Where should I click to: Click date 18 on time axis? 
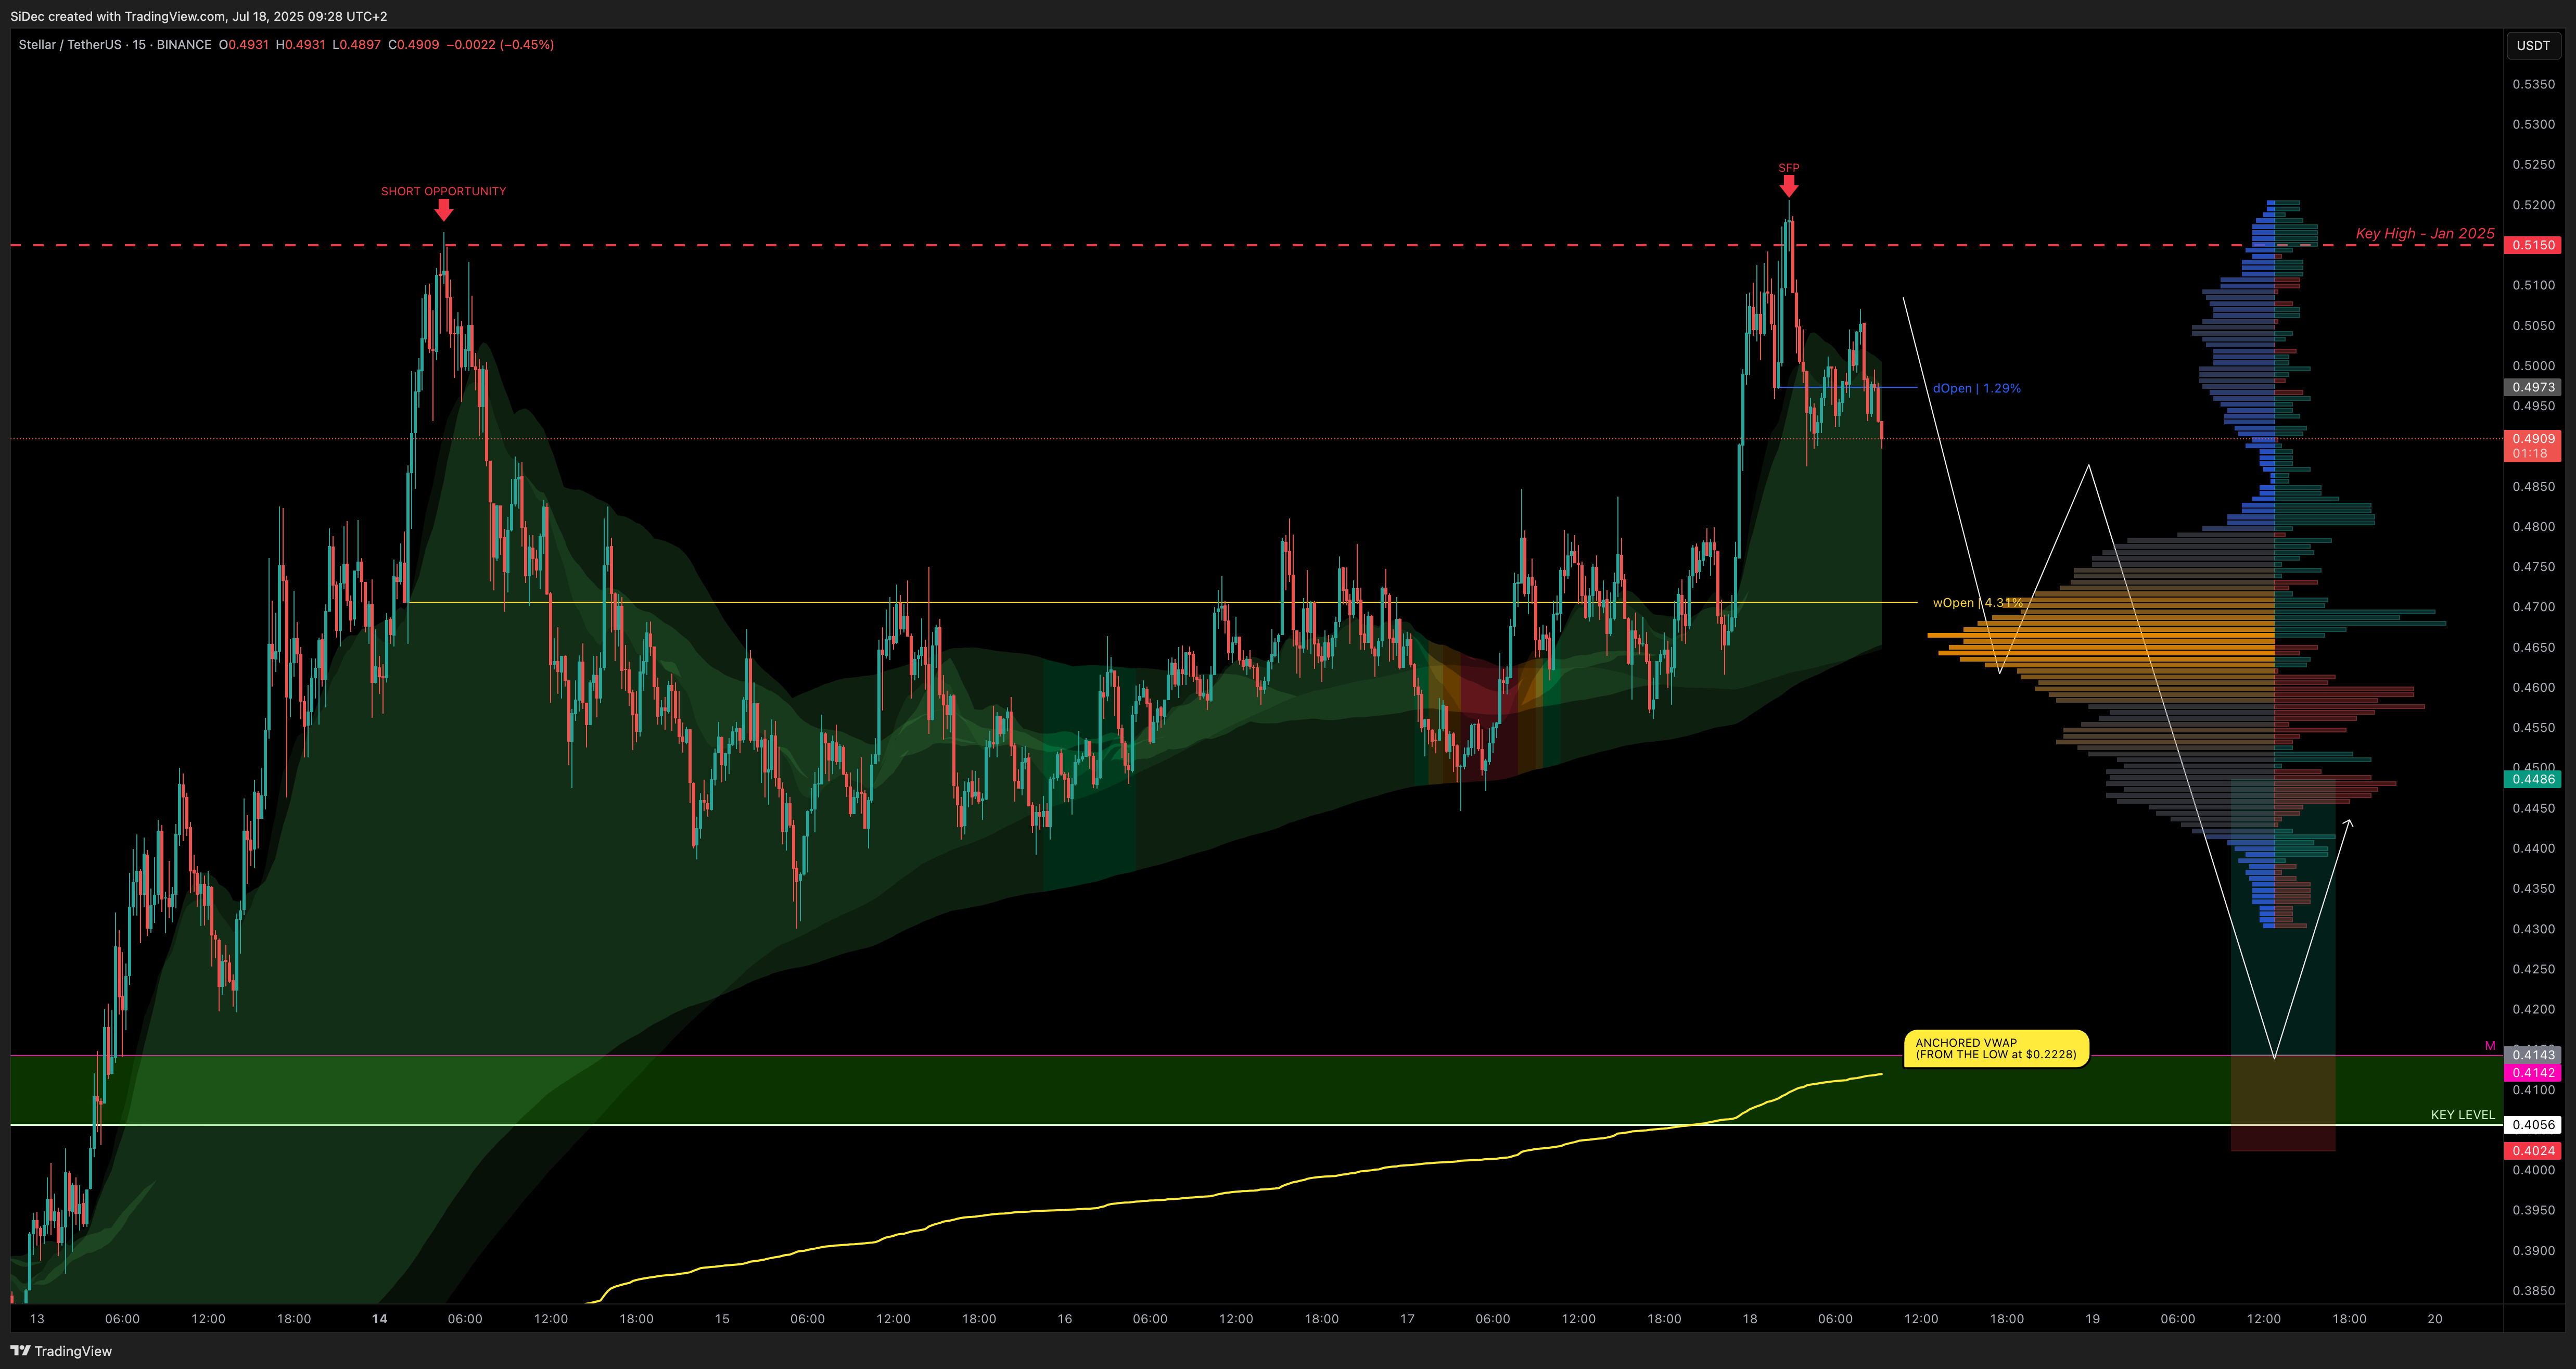click(x=1749, y=1319)
